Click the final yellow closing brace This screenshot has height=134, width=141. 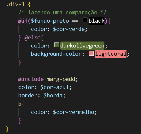pyautogui.click(x=7, y=129)
